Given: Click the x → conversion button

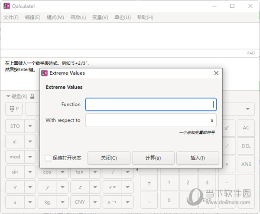Looking at the screenshot, I should click(x=112, y=202).
